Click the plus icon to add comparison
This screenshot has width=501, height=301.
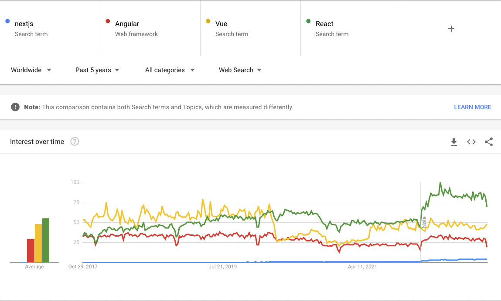point(451,29)
